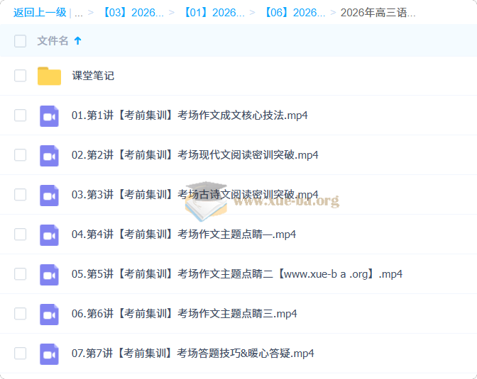Image resolution: width=477 pixels, height=379 pixels.
Task: Open 03.第3讲【考前集训】考场古诗文阅读密训突破.mp4
Action: pyautogui.click(x=195, y=195)
